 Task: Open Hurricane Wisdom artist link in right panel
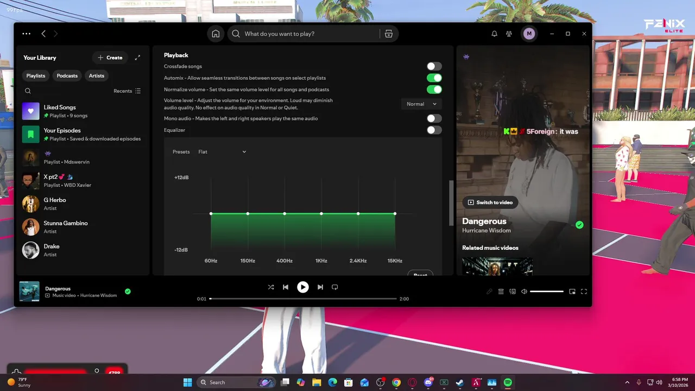tap(486, 230)
